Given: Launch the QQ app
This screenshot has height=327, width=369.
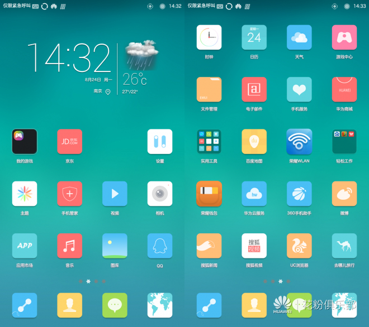Looking at the screenshot, I should point(160,246).
